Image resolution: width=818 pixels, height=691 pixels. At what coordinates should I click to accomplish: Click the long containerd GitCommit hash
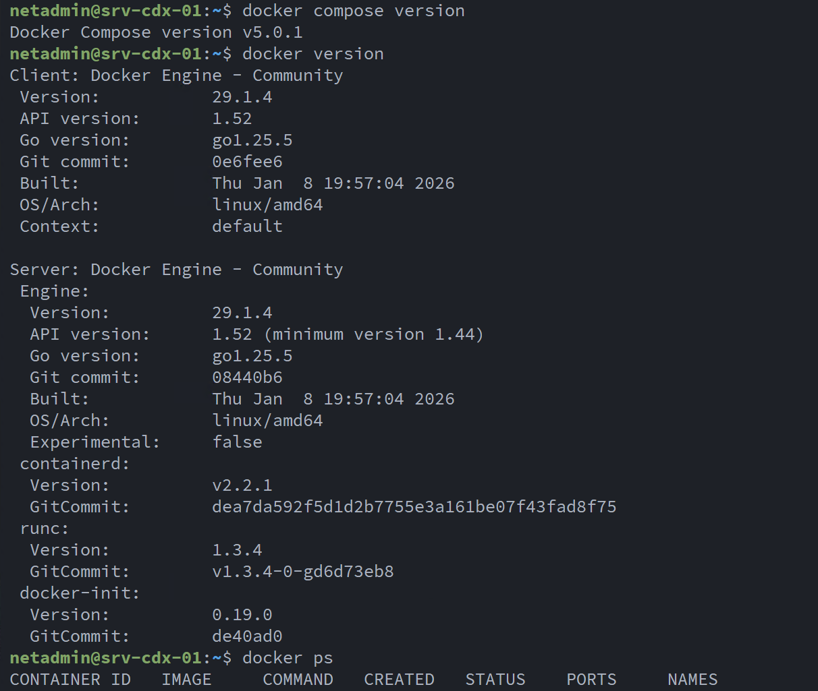tap(414, 507)
